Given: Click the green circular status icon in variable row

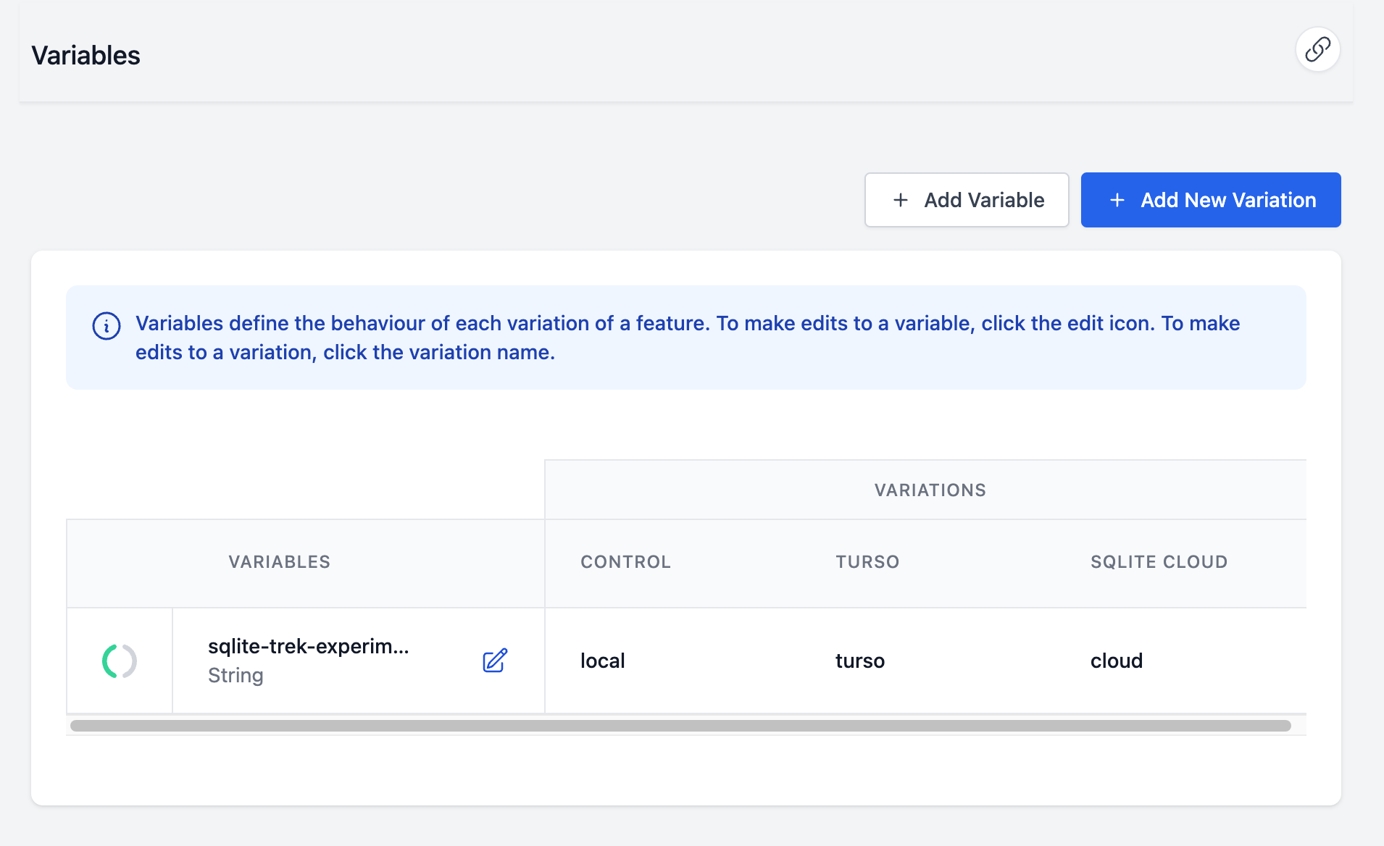Looking at the screenshot, I should pos(120,661).
